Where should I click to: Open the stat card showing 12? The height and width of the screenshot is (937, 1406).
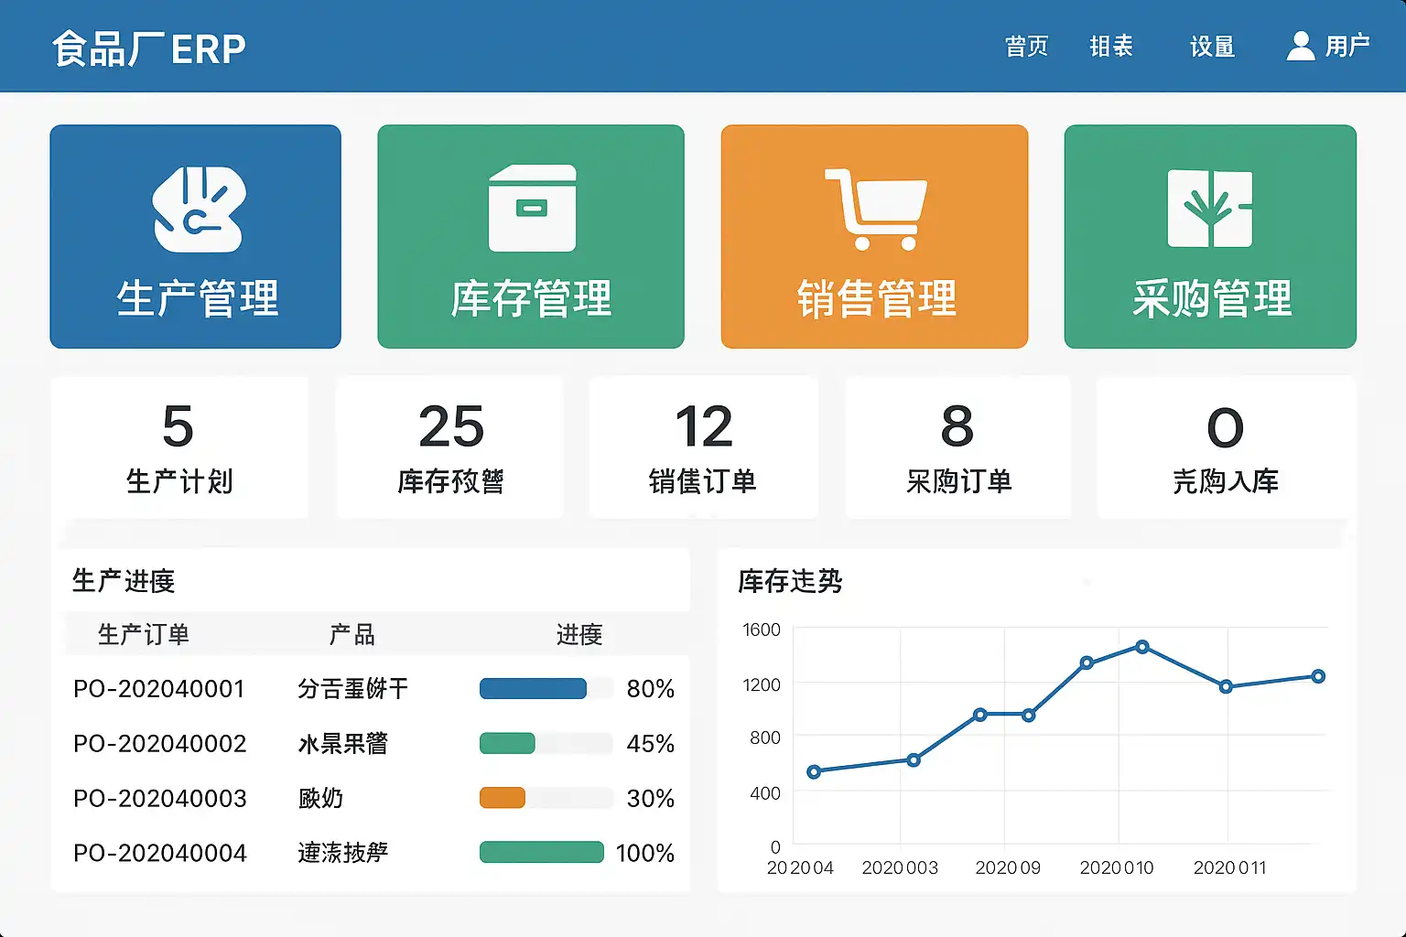[x=703, y=447]
